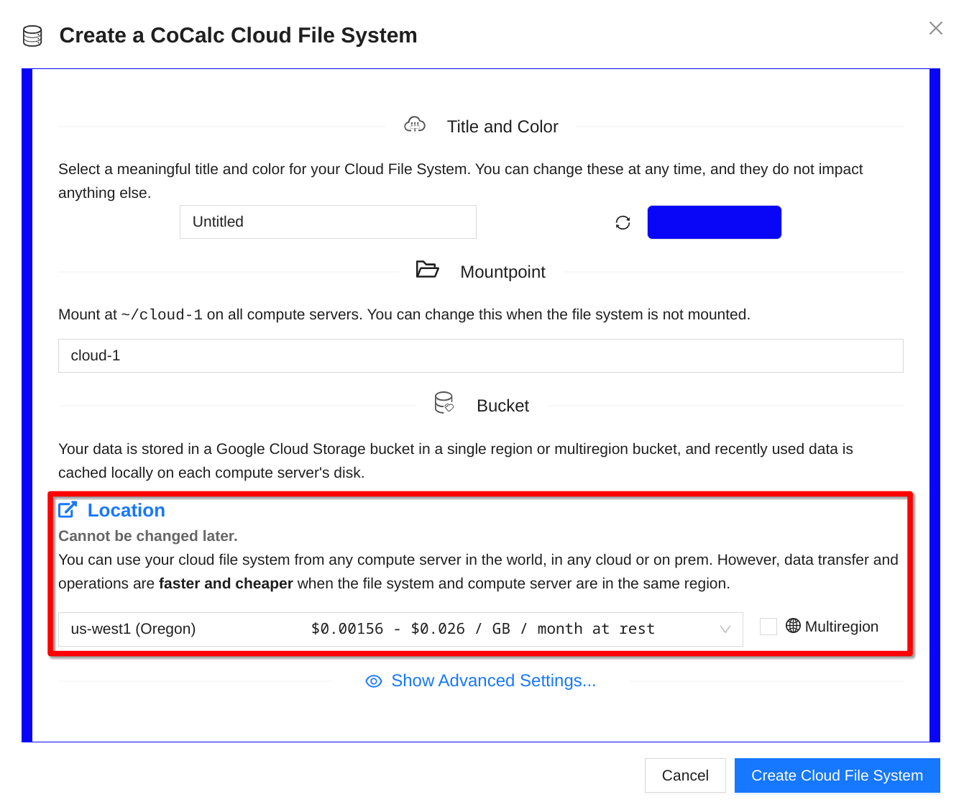Click the globe icon next to Multiregion

[793, 626]
